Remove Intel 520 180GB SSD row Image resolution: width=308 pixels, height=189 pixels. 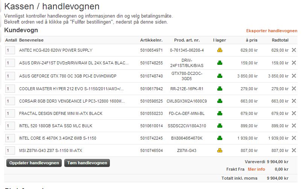[294, 126]
